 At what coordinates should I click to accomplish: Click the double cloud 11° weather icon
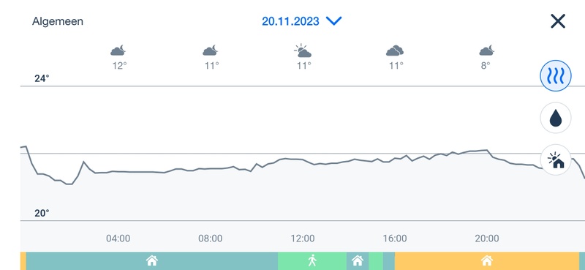click(x=395, y=50)
